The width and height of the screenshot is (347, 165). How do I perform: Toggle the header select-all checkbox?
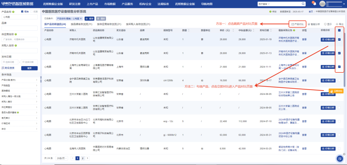[339, 30]
